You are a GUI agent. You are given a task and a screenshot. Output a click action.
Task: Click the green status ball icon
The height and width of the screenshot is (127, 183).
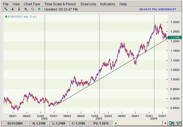tap(39, 9)
